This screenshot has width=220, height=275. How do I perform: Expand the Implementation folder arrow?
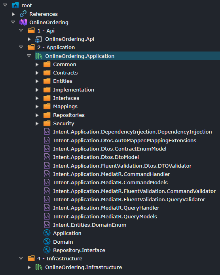click(x=37, y=90)
